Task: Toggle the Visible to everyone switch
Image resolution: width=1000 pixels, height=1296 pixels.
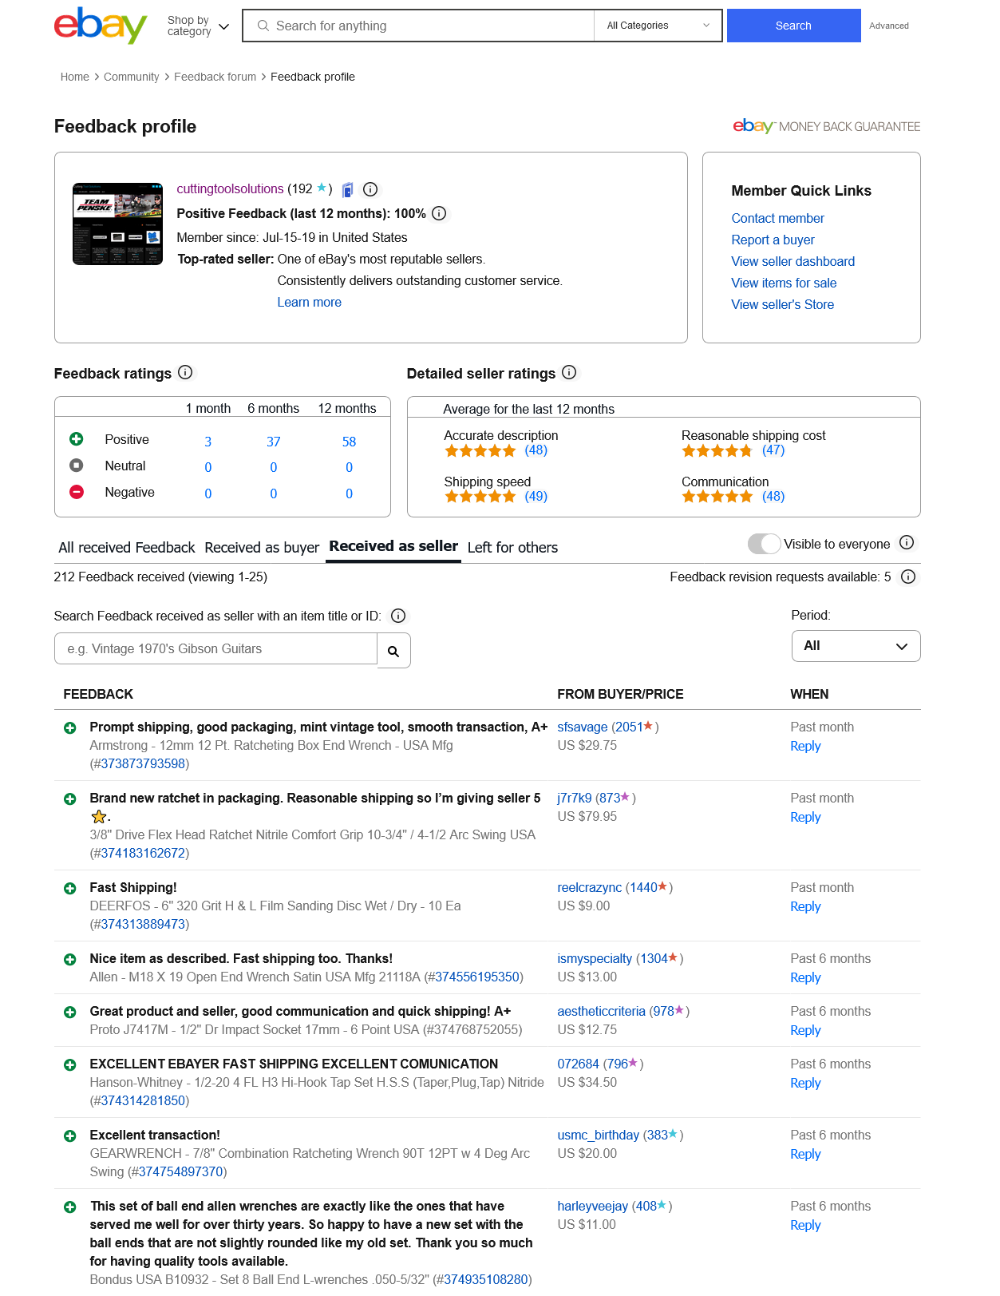Action: click(x=764, y=544)
